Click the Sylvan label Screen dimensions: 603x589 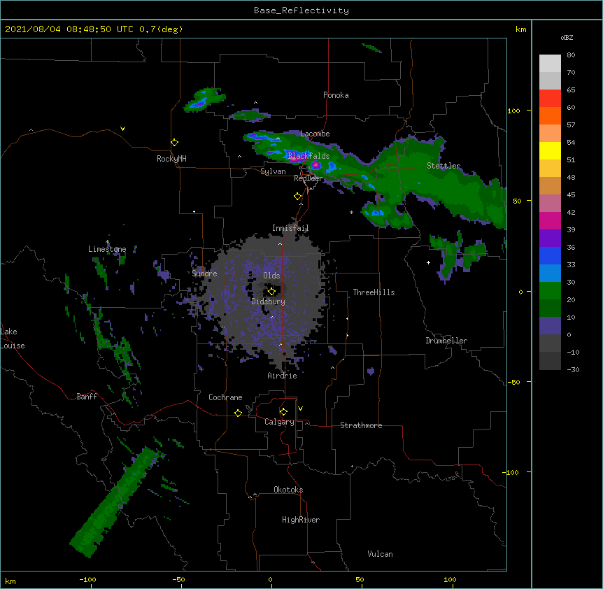pyautogui.click(x=273, y=171)
